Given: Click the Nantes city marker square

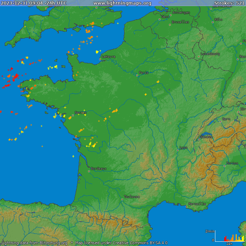Looking at the screenshot, I should tap(73, 115).
